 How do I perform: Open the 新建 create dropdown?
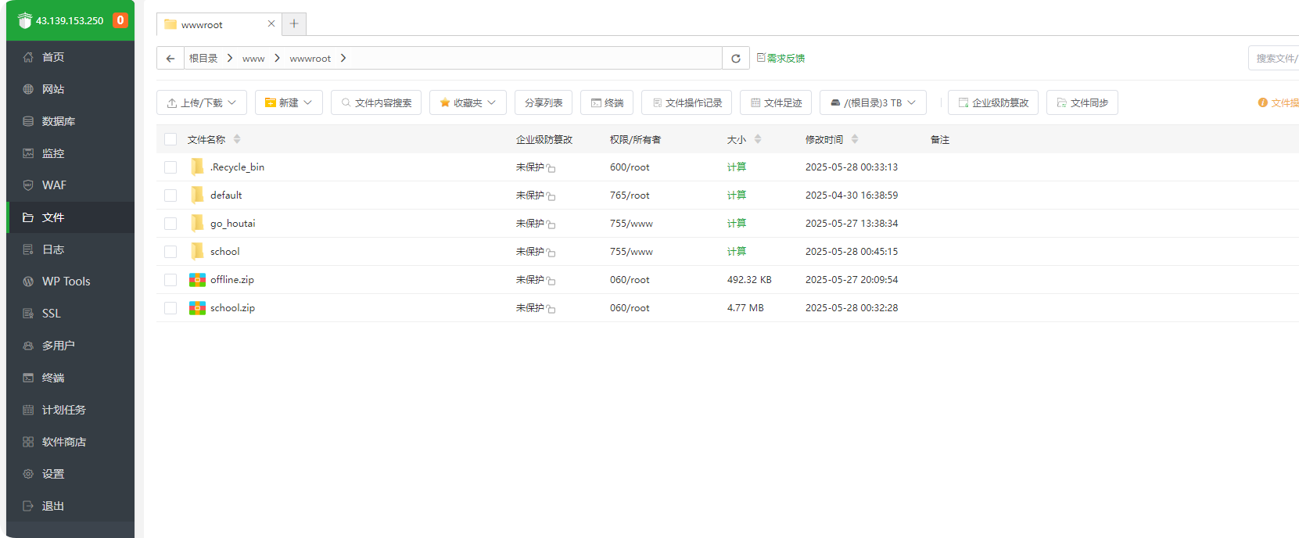point(289,102)
